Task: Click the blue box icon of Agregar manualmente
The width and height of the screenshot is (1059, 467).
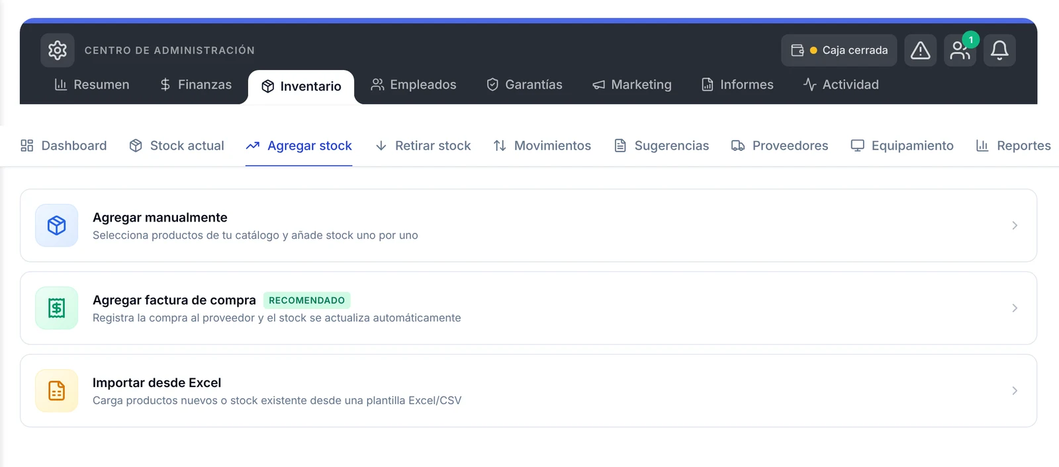Action: click(56, 226)
